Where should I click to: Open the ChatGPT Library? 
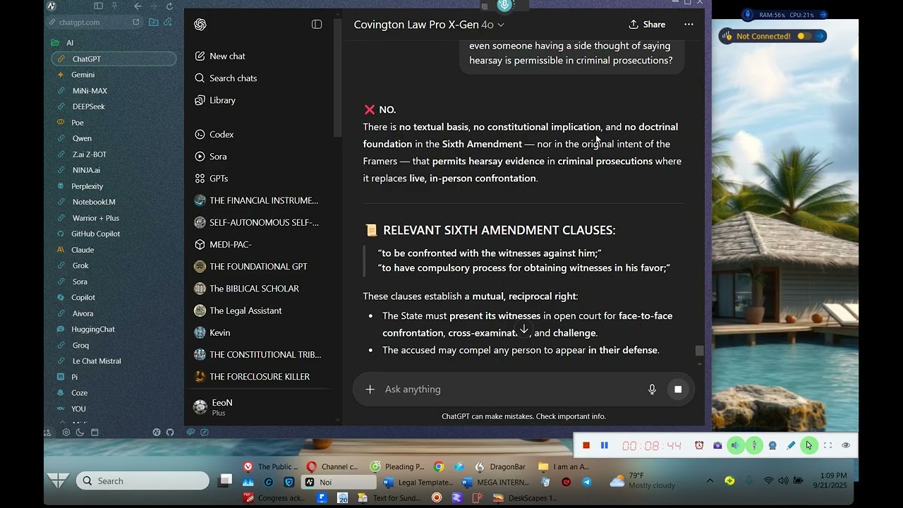(x=222, y=100)
